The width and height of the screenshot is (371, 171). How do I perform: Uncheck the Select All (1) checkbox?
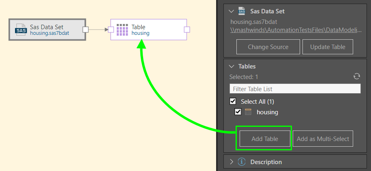tap(233, 101)
